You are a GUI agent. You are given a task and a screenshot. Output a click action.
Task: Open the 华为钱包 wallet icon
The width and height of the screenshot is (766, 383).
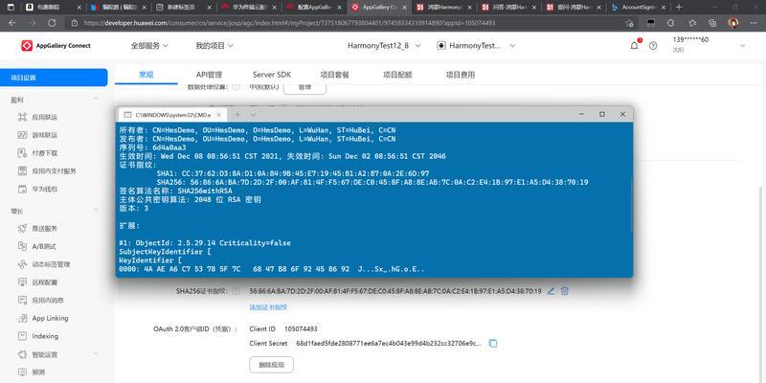[22, 189]
